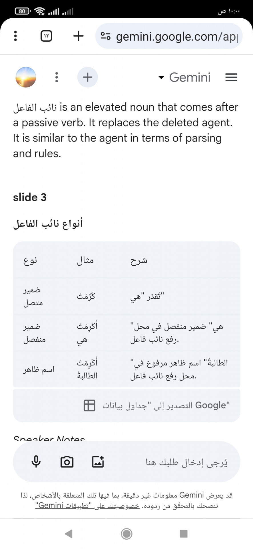Open the Chrome three-dot menu

click(x=15, y=36)
